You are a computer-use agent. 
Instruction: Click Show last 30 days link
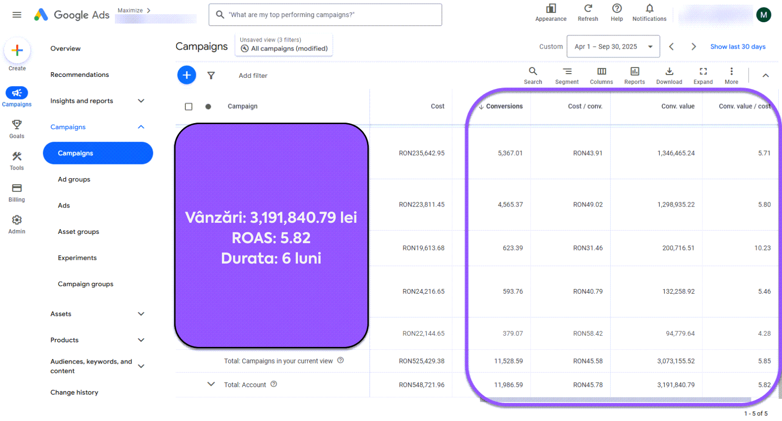738,47
